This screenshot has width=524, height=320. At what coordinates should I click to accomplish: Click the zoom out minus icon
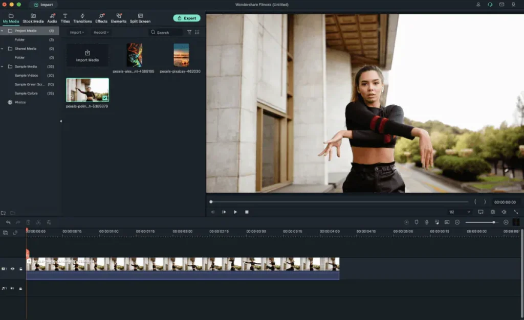click(457, 222)
